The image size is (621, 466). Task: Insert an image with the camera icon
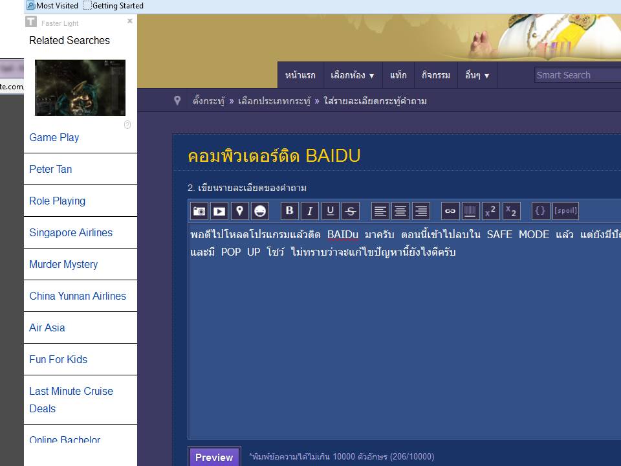coord(199,211)
